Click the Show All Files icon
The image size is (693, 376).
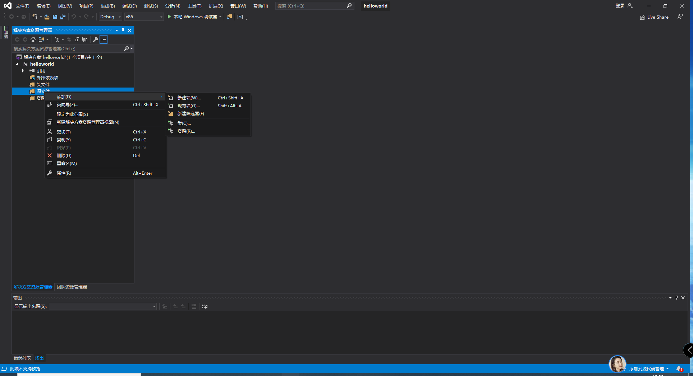click(85, 39)
